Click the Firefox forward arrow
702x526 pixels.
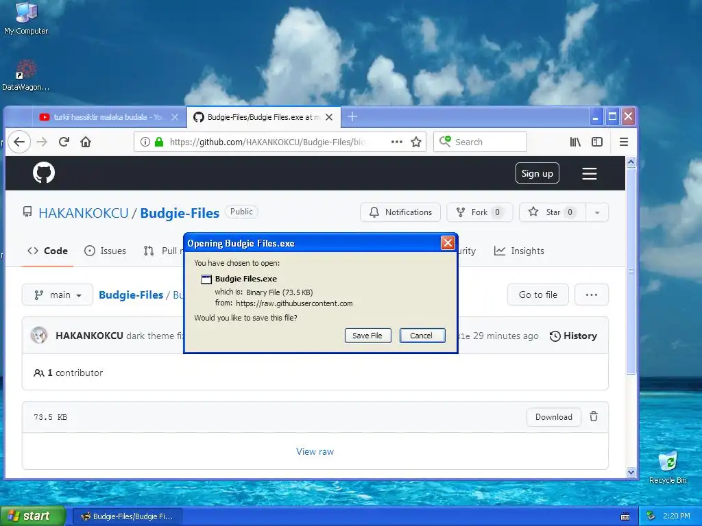click(x=42, y=142)
